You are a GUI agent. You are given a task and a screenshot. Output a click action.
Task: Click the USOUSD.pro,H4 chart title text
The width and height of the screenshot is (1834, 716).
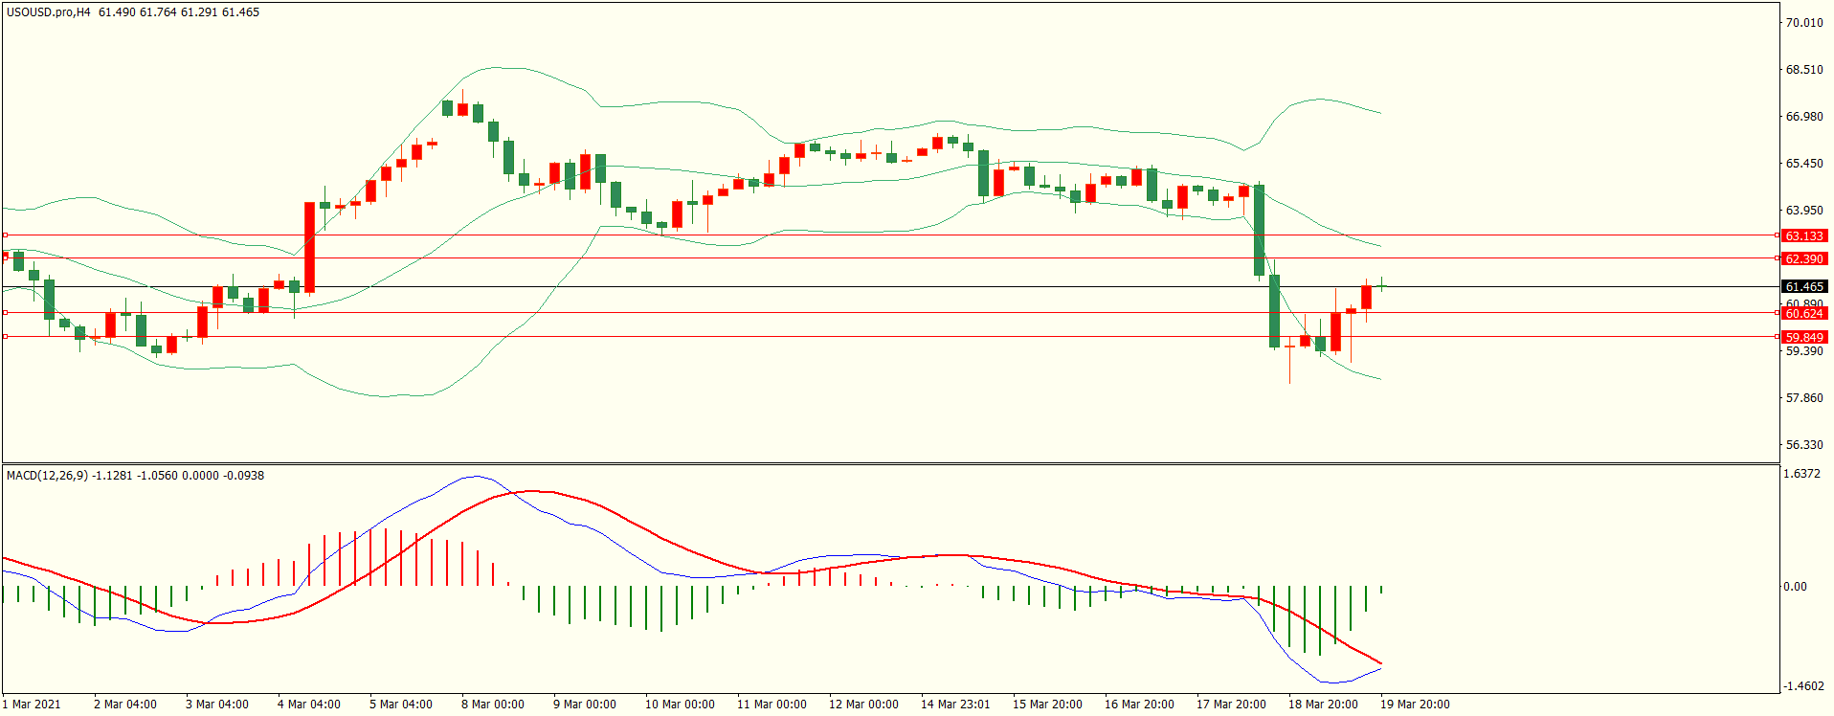[48, 12]
